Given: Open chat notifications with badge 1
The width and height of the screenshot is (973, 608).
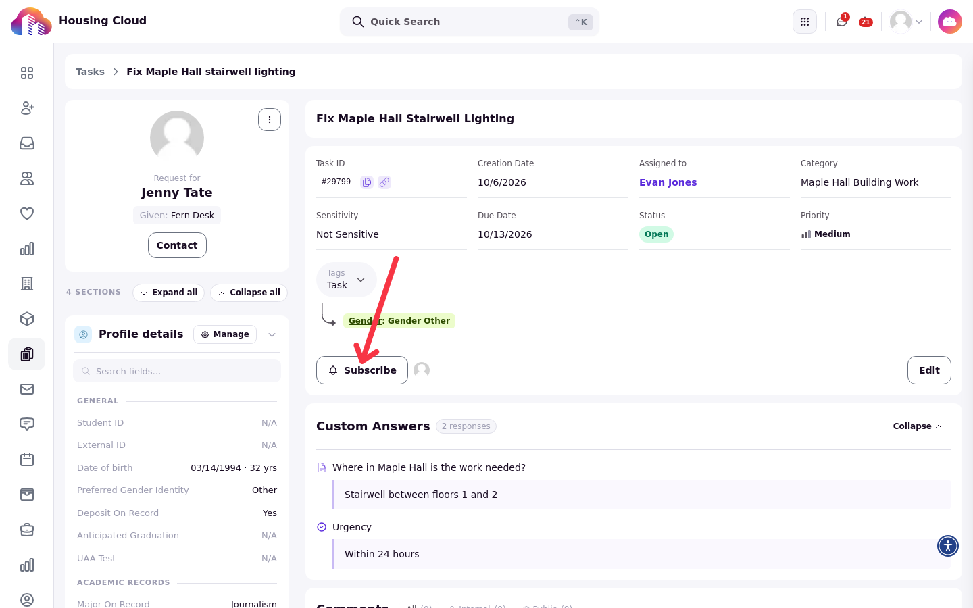Looking at the screenshot, I should [842, 22].
